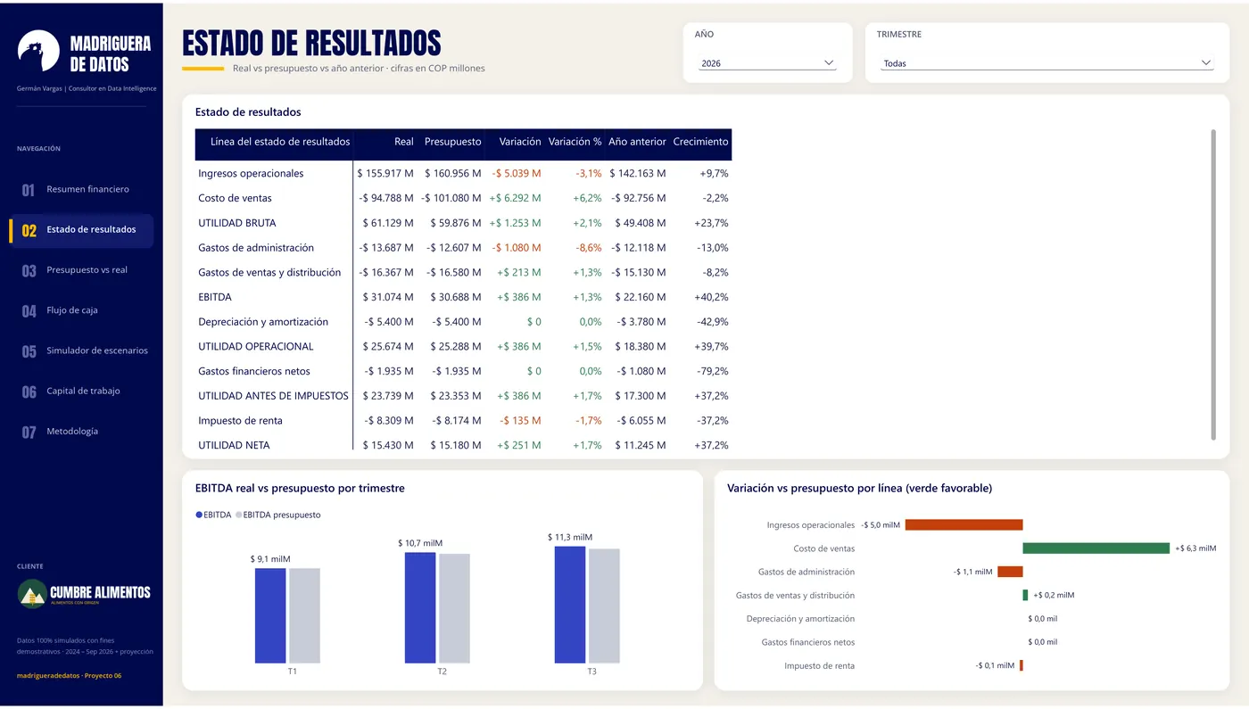This screenshot has height=709, width=1249.
Task: Click the Cumbre Alimentos mountain logo
Action: coord(32,594)
